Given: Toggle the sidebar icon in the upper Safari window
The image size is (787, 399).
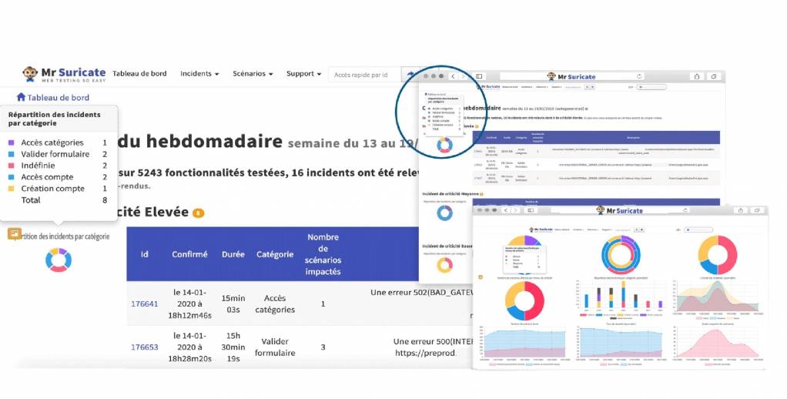Looking at the screenshot, I should coord(478,76).
